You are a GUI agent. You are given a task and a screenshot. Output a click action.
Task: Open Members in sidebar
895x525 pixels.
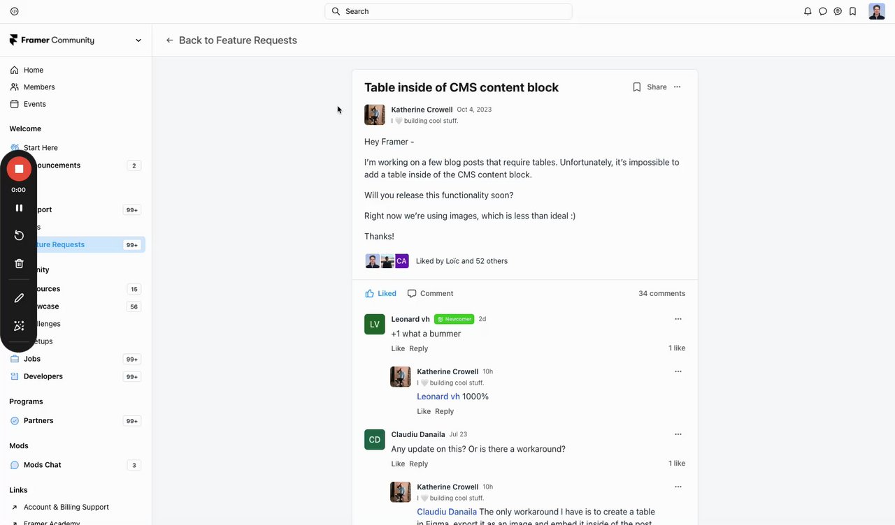click(38, 87)
